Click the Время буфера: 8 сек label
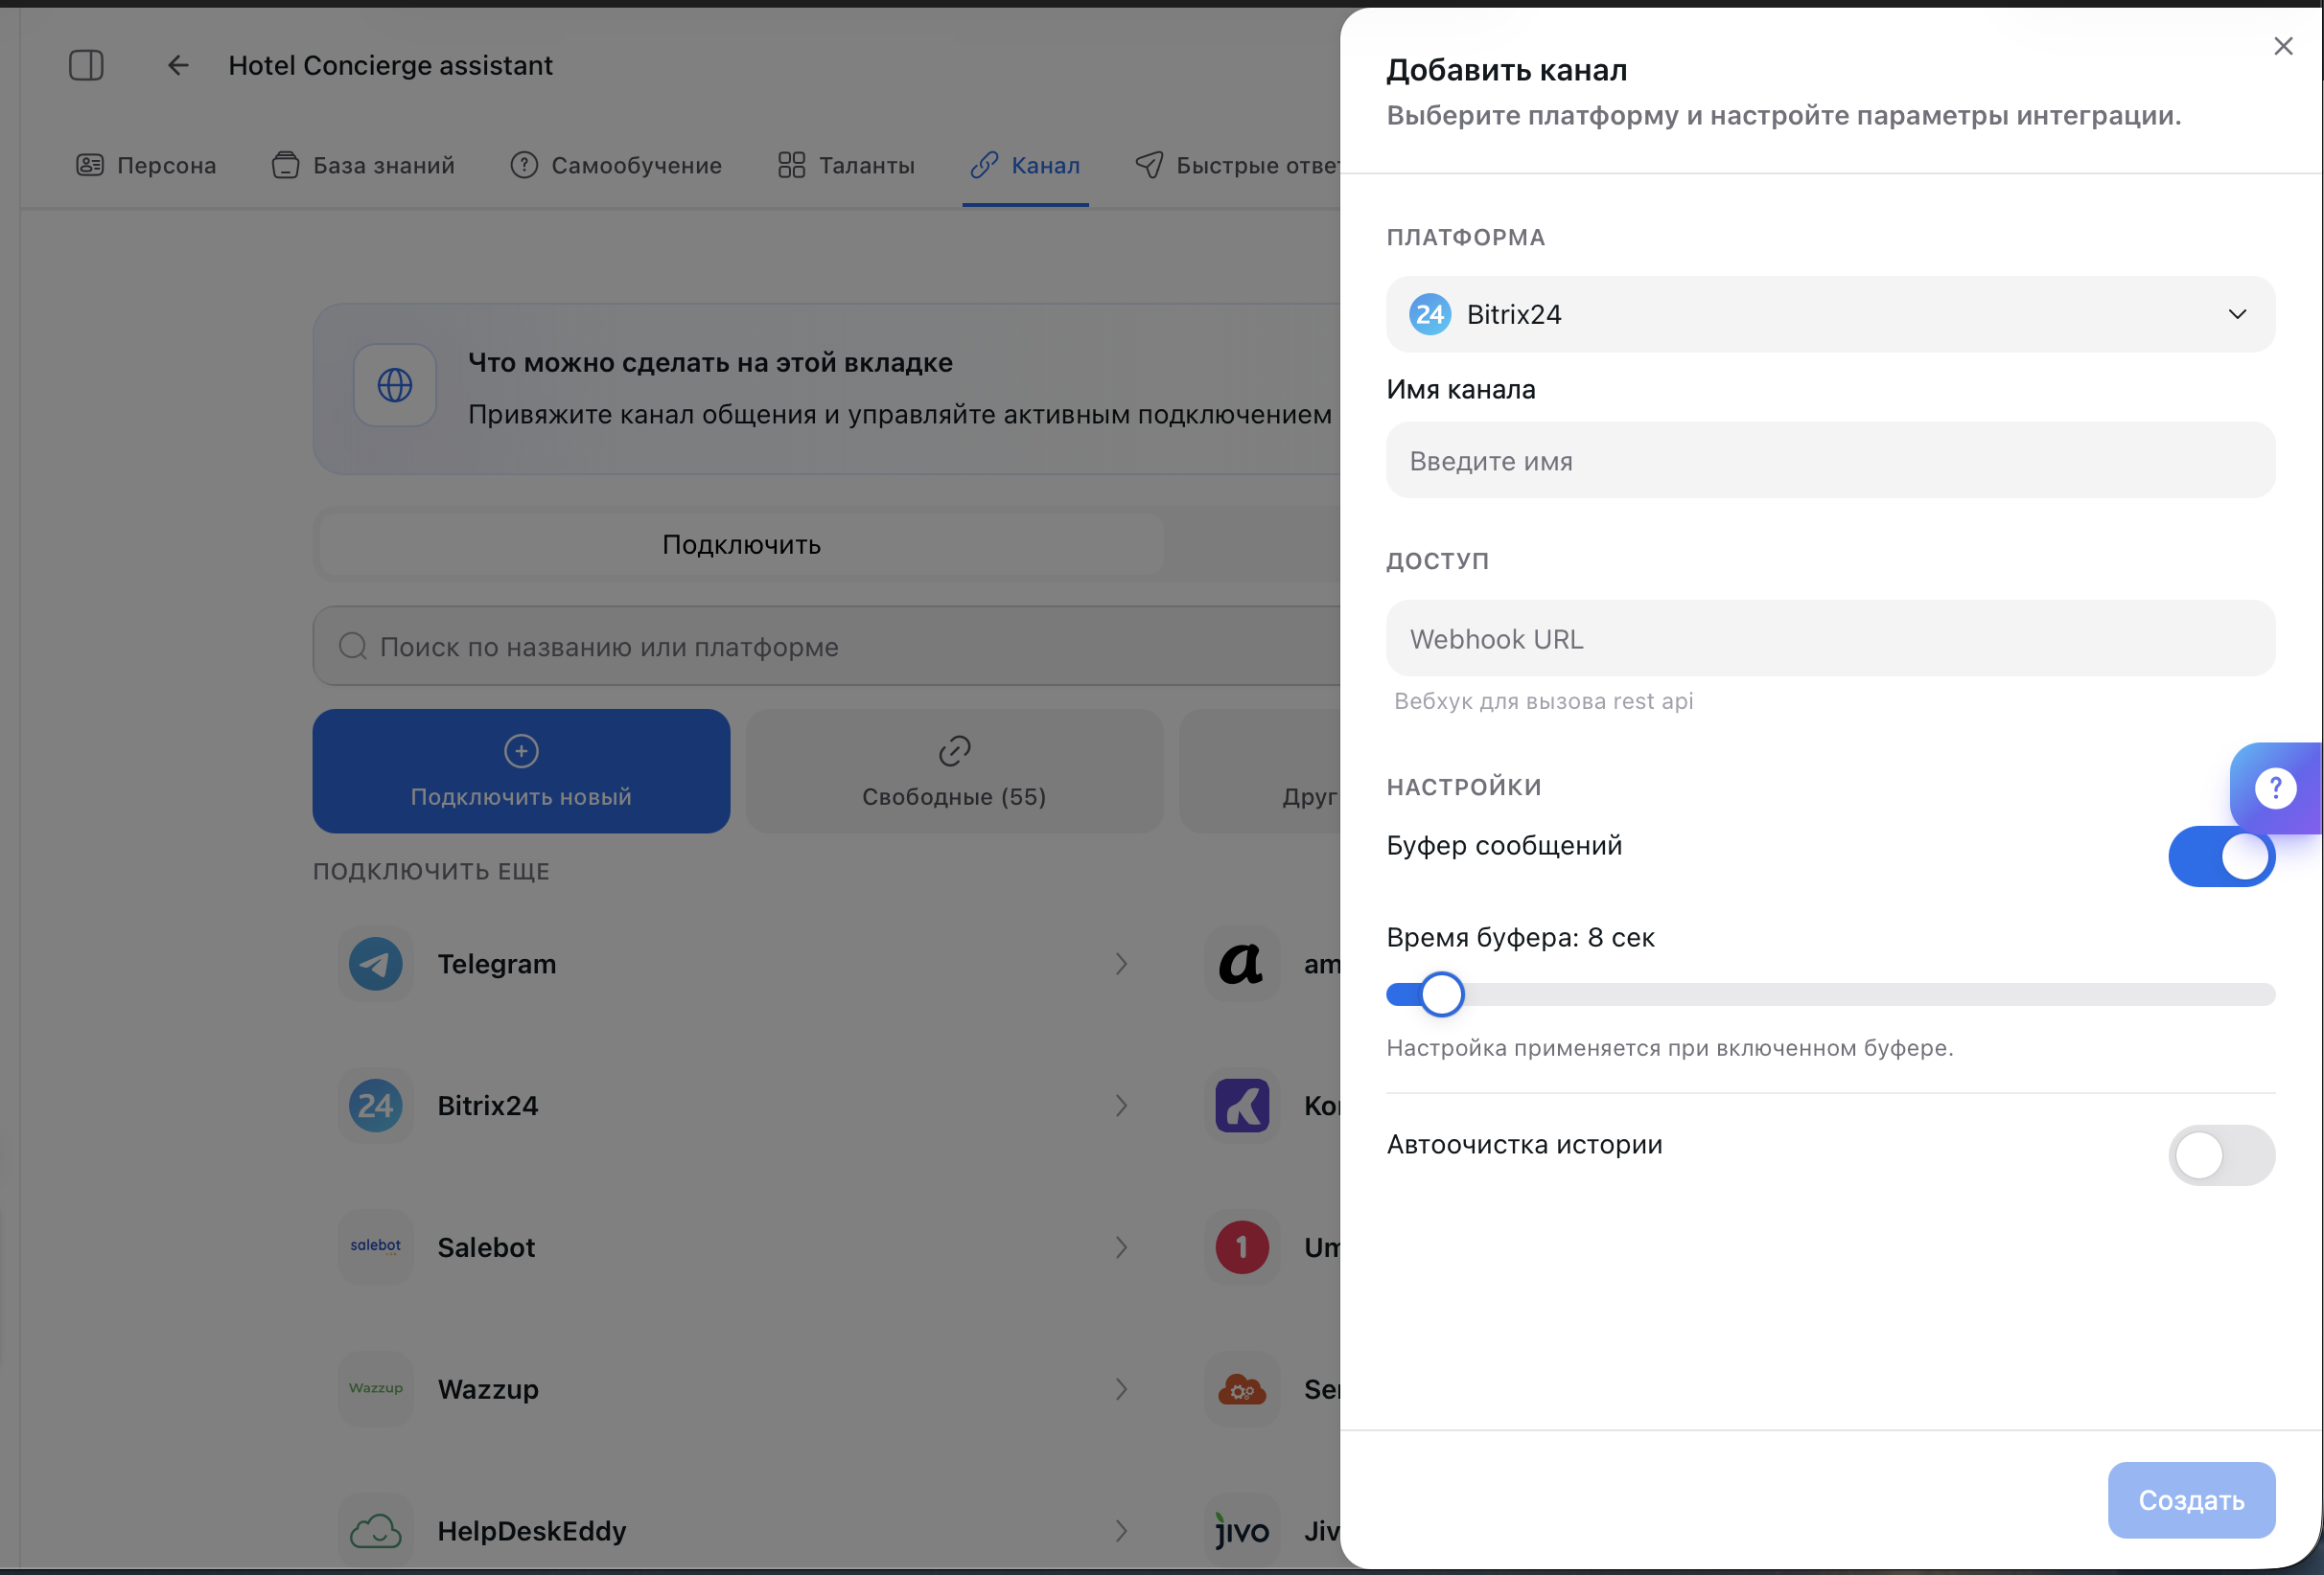This screenshot has width=2324, height=1575. [x=1520, y=937]
